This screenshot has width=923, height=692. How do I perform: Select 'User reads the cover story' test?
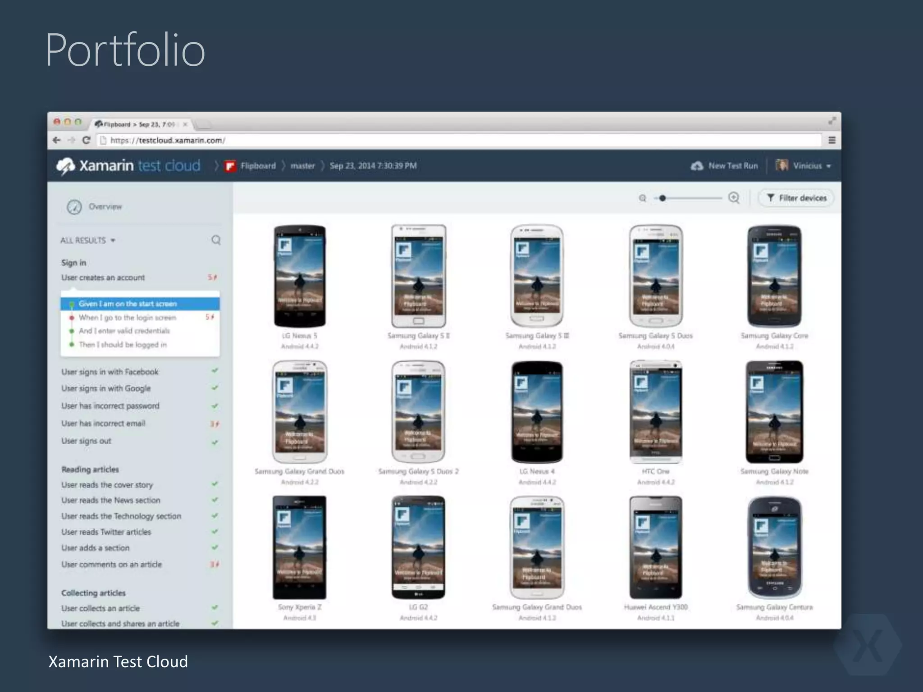click(140, 485)
